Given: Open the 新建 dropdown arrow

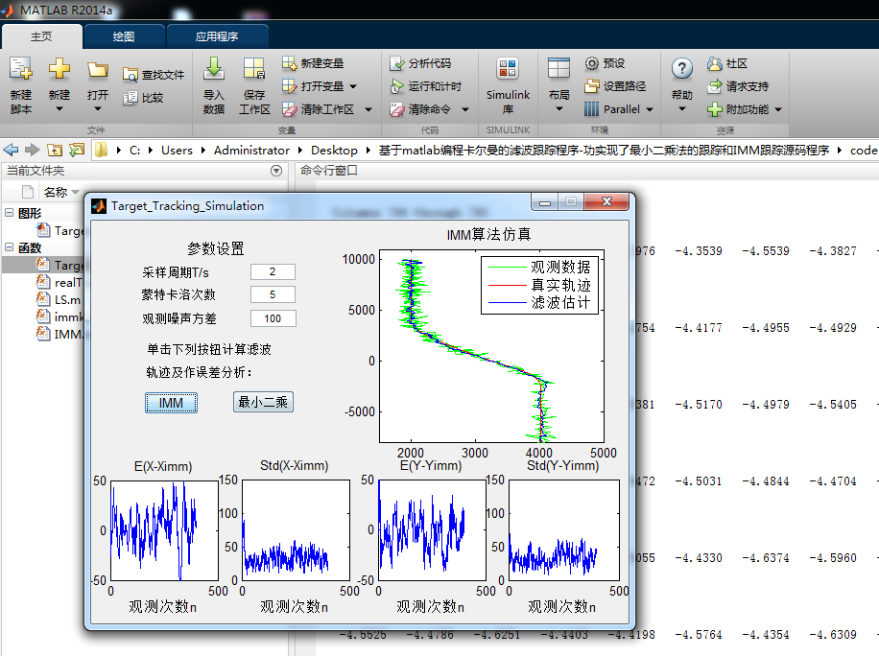Looking at the screenshot, I should [59, 109].
